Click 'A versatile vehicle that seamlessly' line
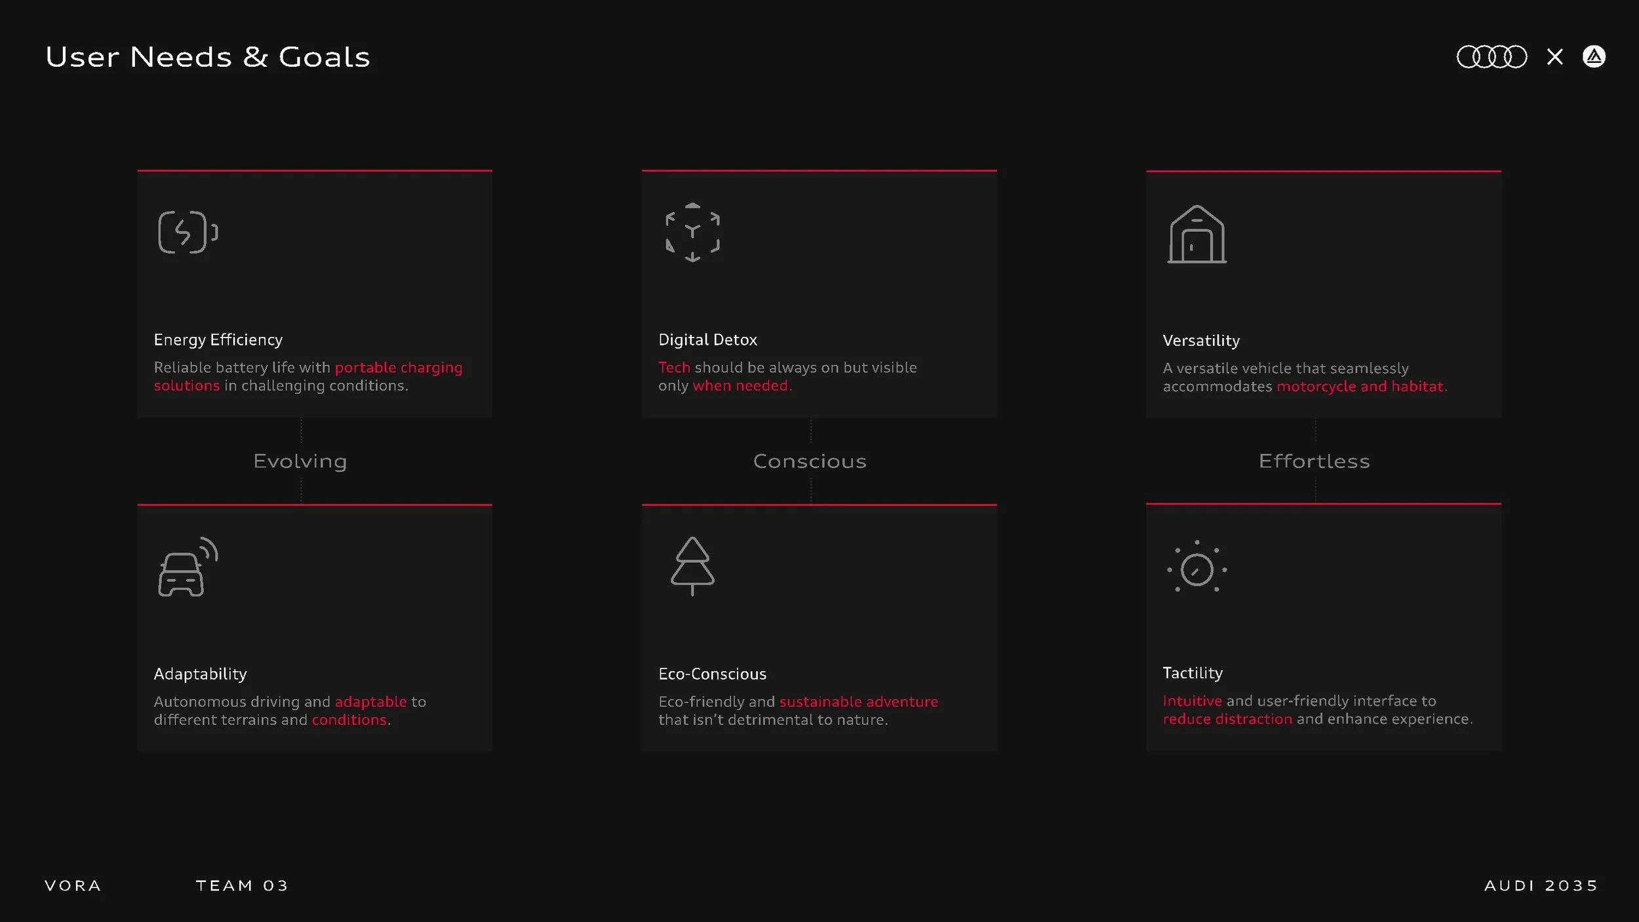Viewport: 1639px width, 922px height. [1285, 368]
